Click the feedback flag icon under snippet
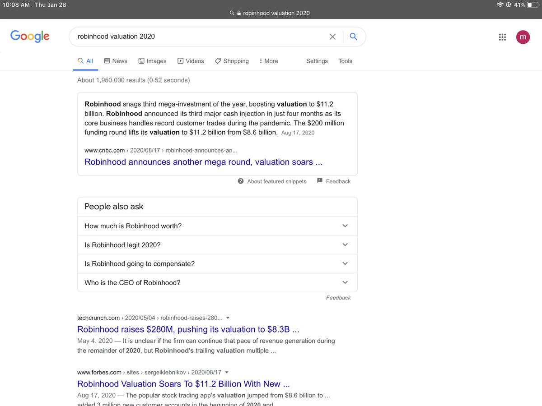542x406 pixels. [320, 181]
